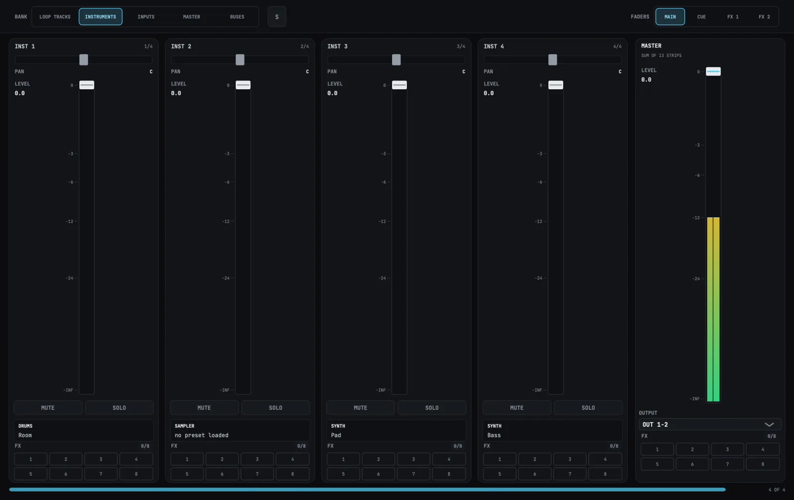Viewport: 794px width, 500px height.
Task: Solo INST 1 strip
Action: 119,408
